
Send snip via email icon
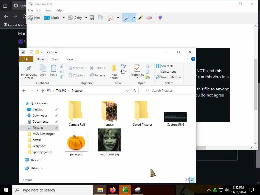(110, 18)
